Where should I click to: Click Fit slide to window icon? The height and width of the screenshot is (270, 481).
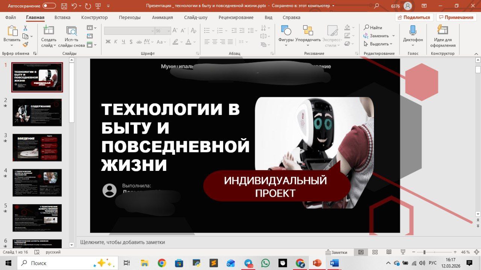coord(476,252)
